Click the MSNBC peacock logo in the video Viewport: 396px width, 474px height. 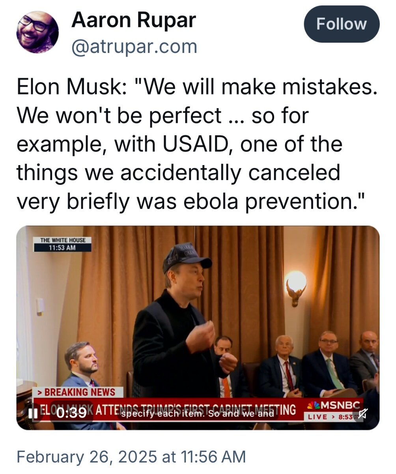(x=314, y=405)
